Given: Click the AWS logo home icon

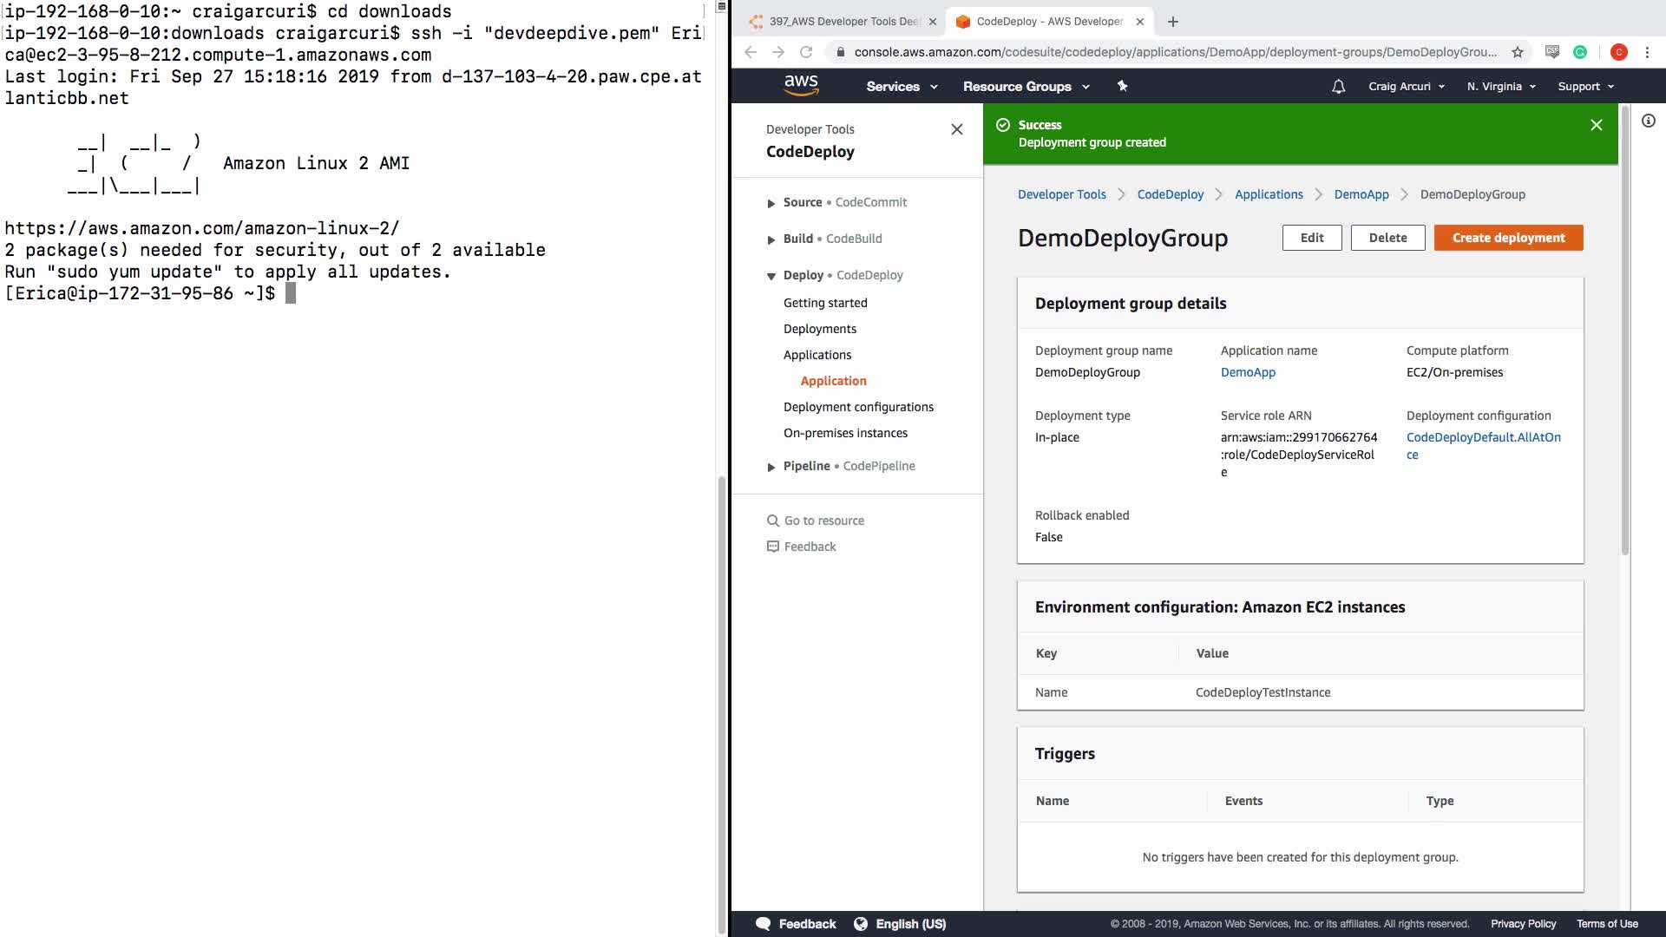Looking at the screenshot, I should [x=800, y=85].
